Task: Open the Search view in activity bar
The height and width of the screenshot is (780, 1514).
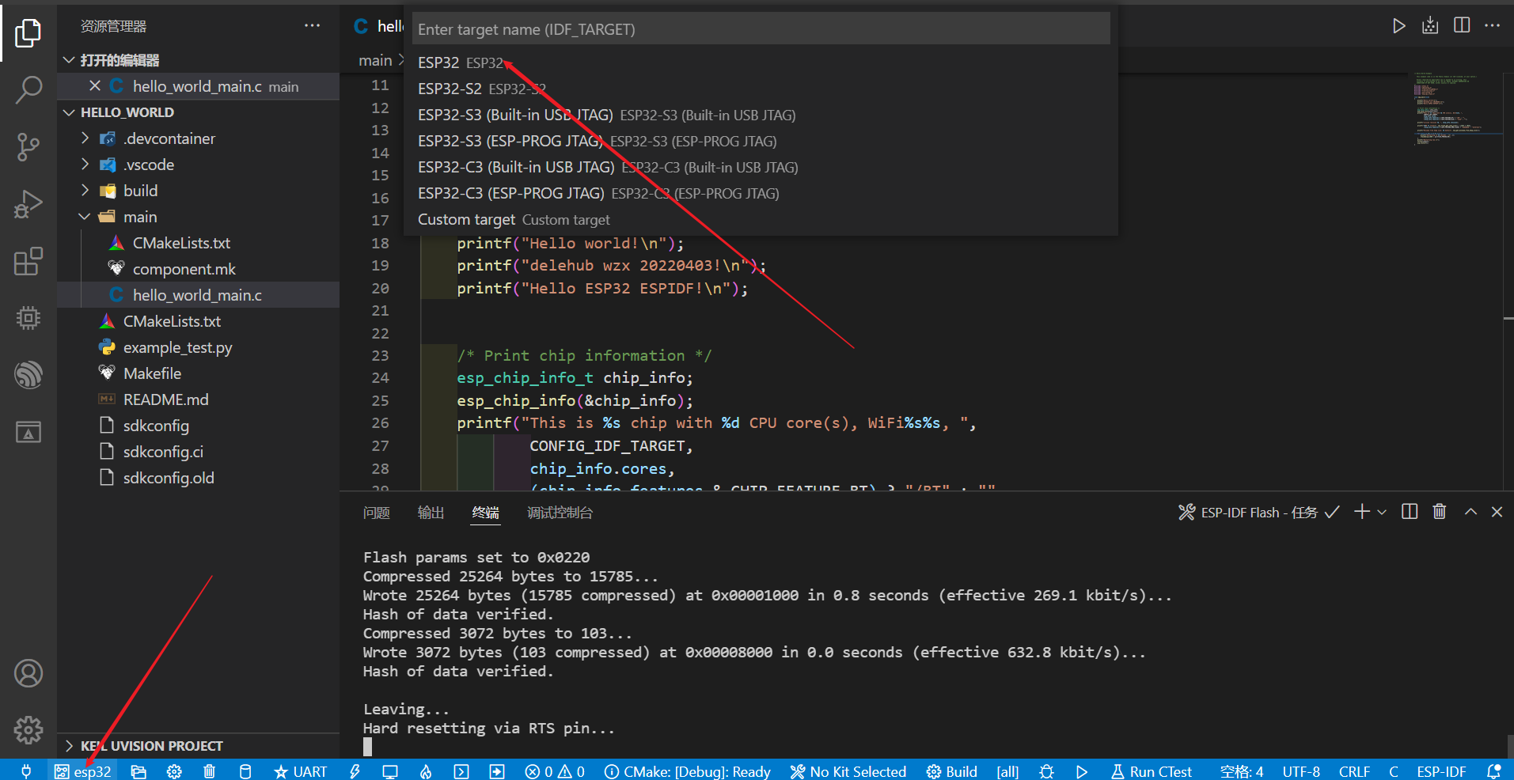Action: (28, 89)
